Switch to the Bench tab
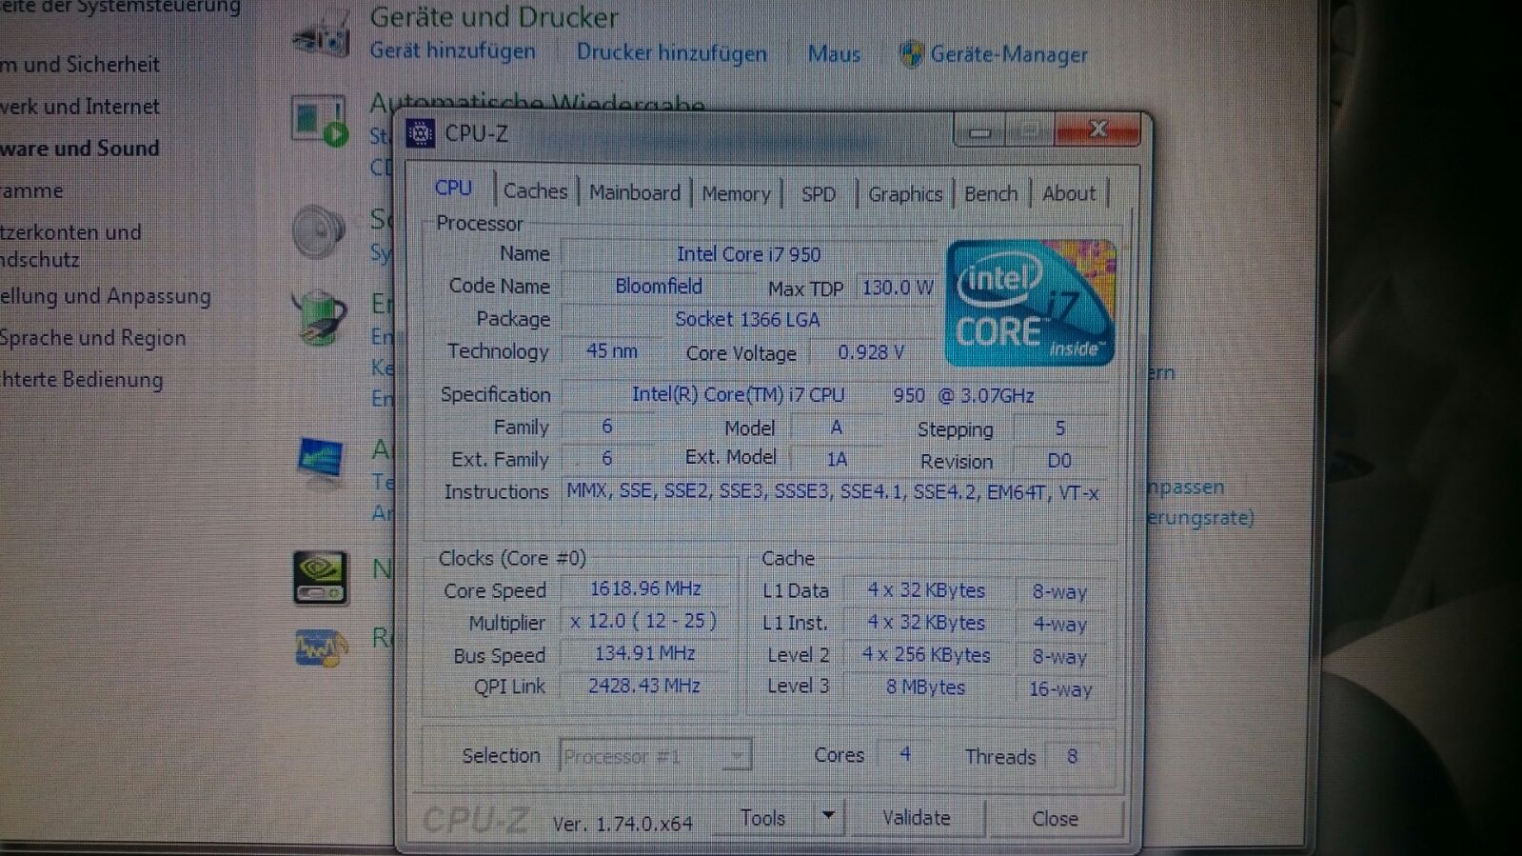This screenshot has height=856, width=1522. tap(991, 193)
